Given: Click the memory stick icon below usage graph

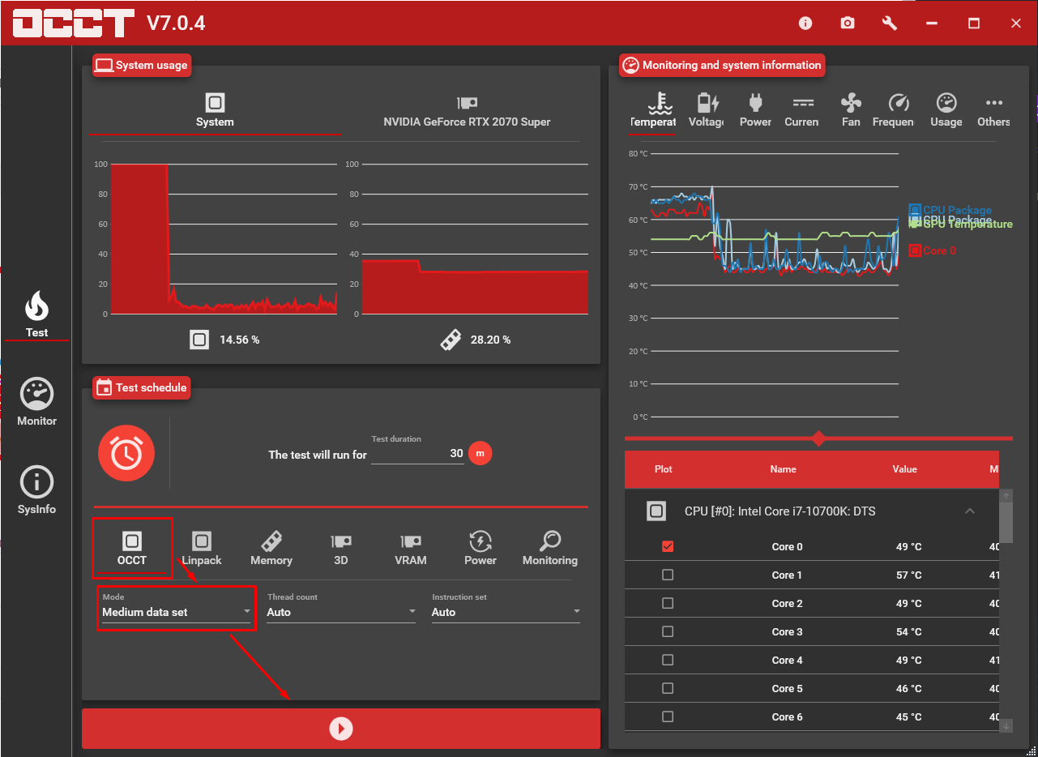Looking at the screenshot, I should pos(451,340).
